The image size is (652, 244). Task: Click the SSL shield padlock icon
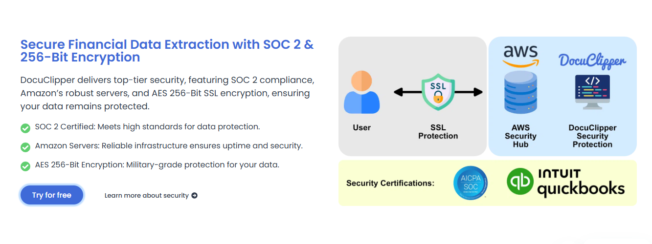coord(438,92)
